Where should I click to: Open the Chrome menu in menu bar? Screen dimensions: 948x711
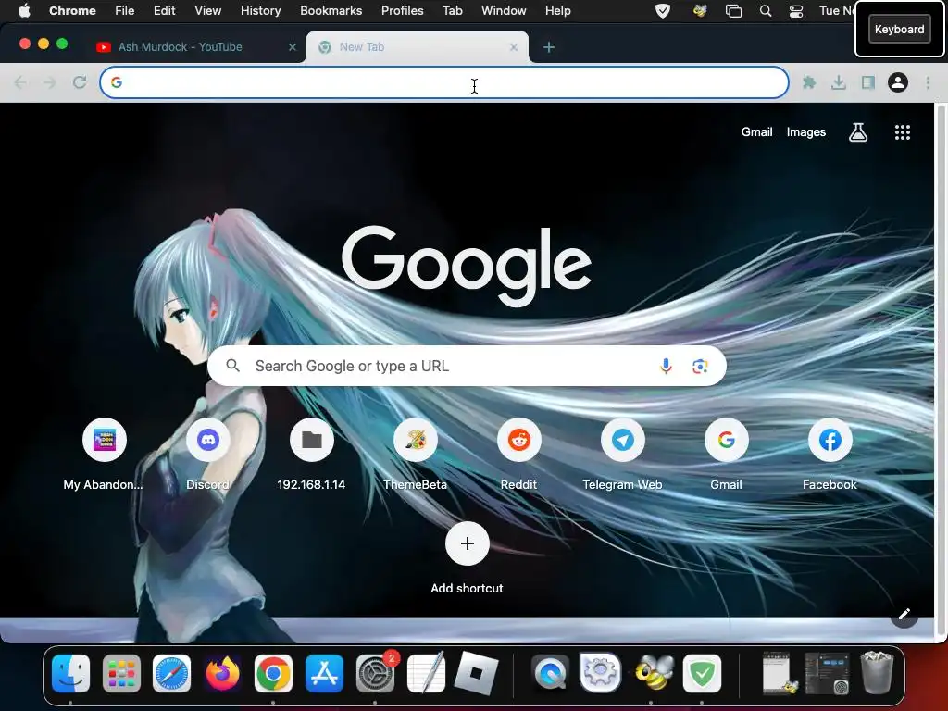(x=72, y=11)
